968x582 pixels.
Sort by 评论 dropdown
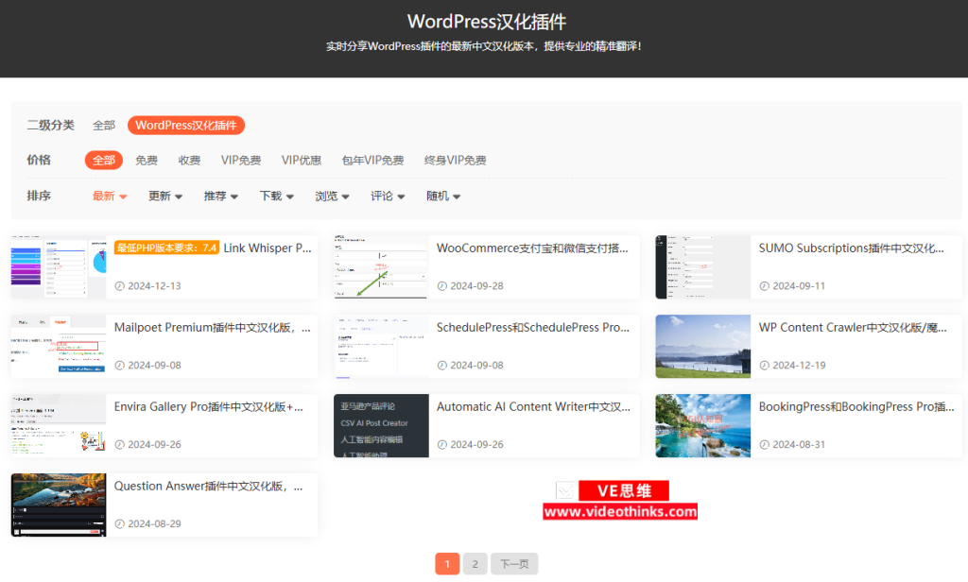[387, 197]
